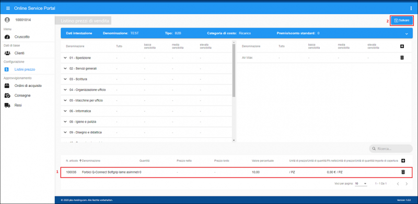Viewport: 418px width, 204px height.
Task: Click the Clienti people icon
Action: tap(7, 53)
